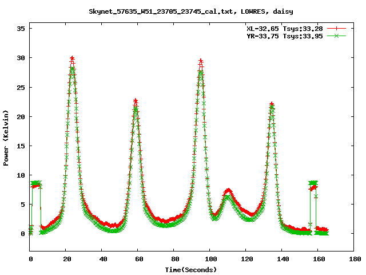This screenshot has width=366, height=275.
Task: Click the x-axis tick label 160
Action: (319, 259)
